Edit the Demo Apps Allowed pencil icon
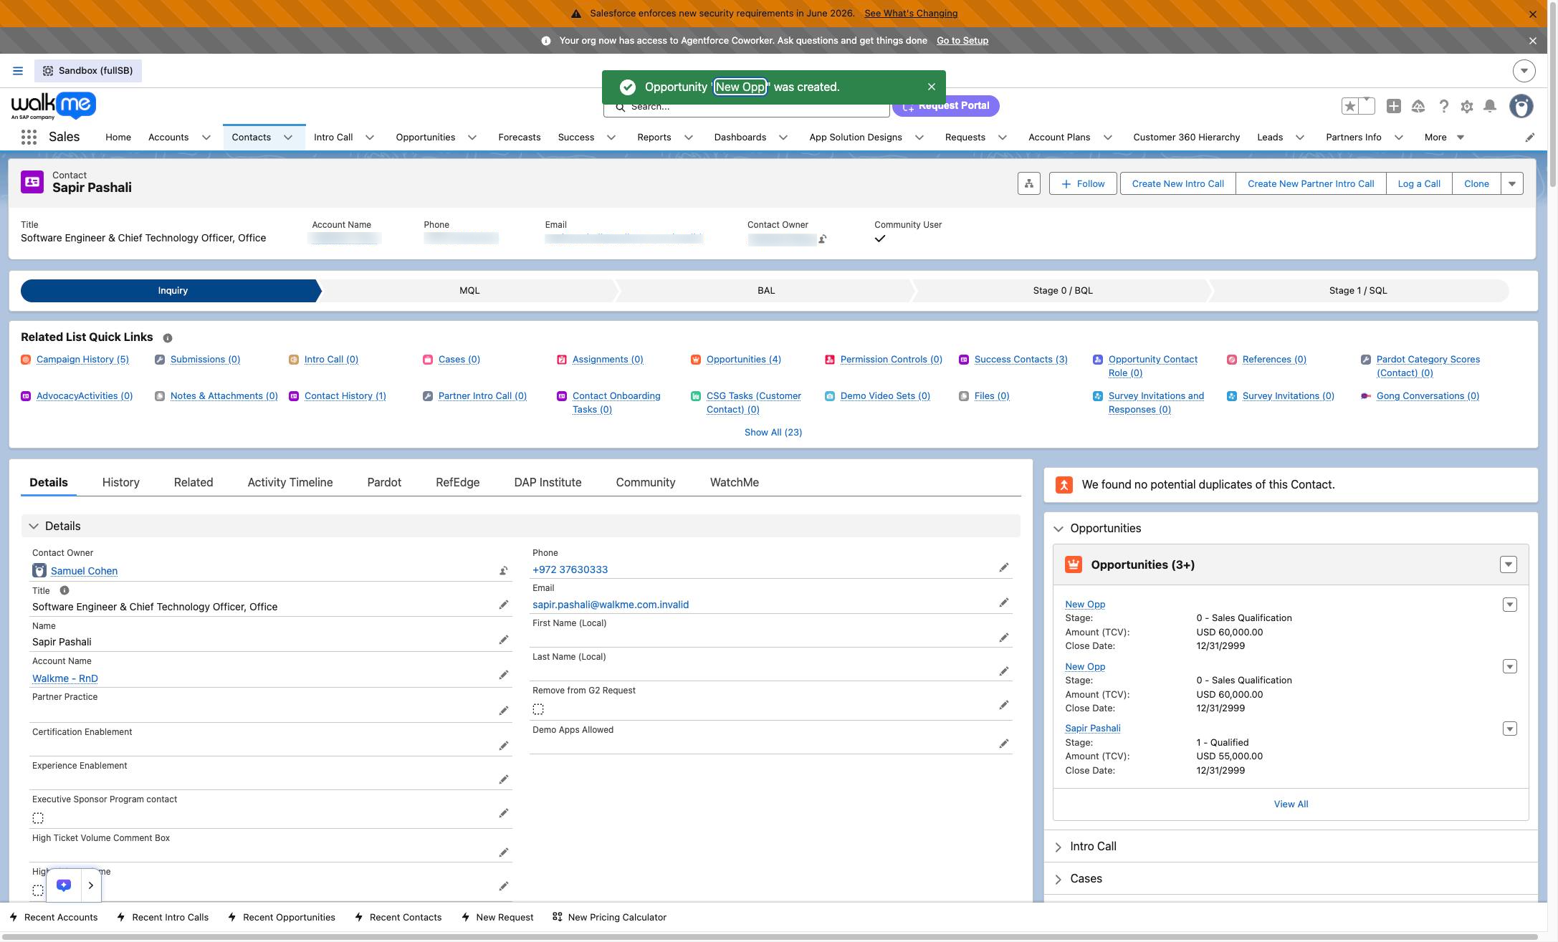 pos(1004,744)
